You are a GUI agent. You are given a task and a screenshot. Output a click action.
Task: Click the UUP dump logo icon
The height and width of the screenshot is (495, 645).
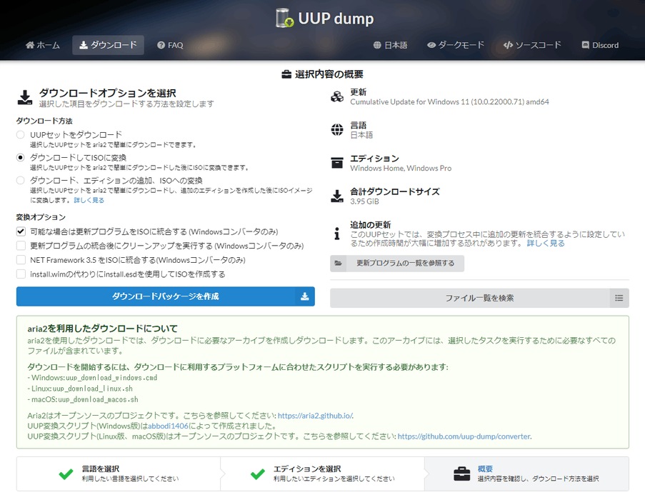pyautogui.click(x=285, y=18)
